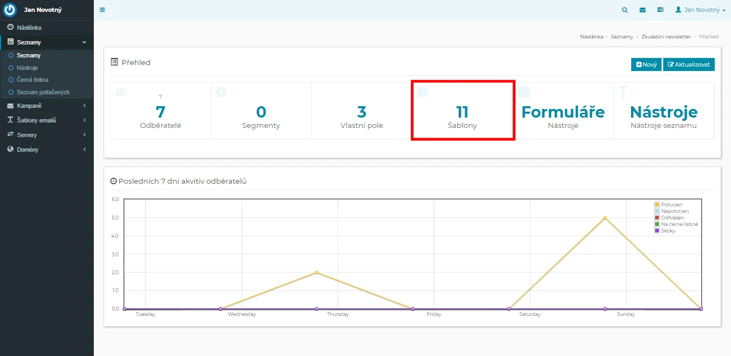Screen dimensions: 731x356
Task: Open Černá listina in the sidebar
Action: click(x=33, y=80)
